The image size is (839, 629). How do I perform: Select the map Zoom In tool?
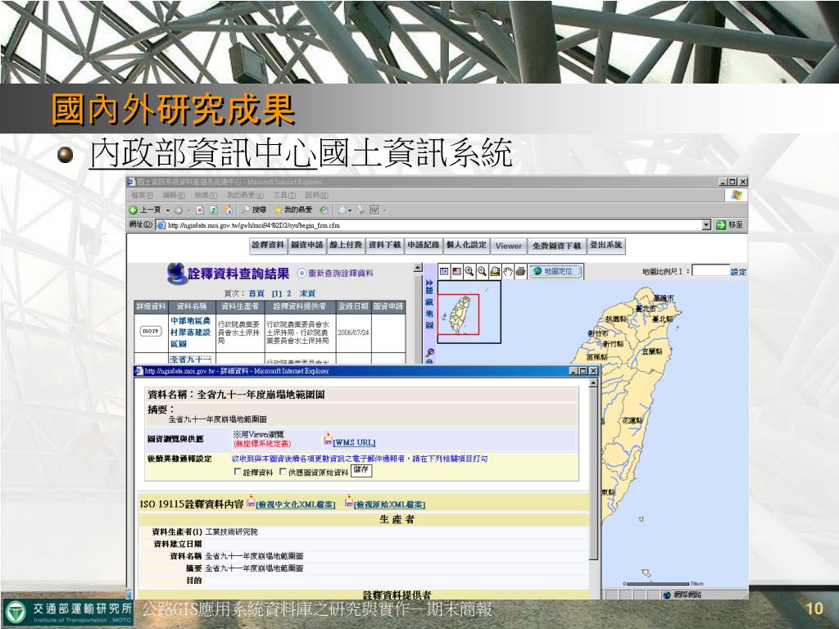pos(469,271)
